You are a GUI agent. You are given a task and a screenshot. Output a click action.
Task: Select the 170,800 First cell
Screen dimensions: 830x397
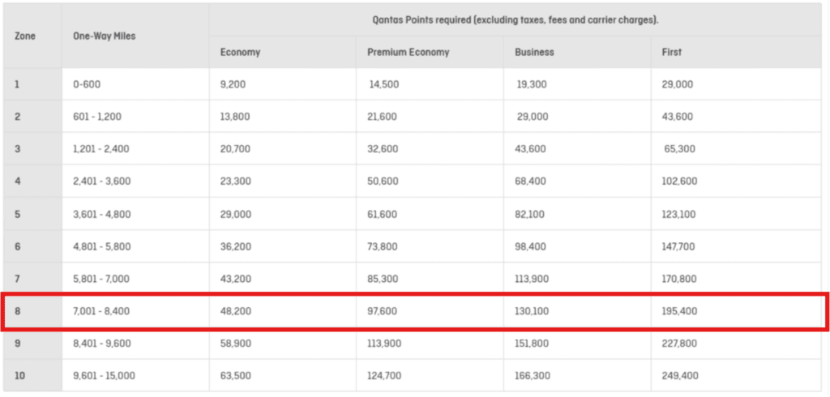736,279
